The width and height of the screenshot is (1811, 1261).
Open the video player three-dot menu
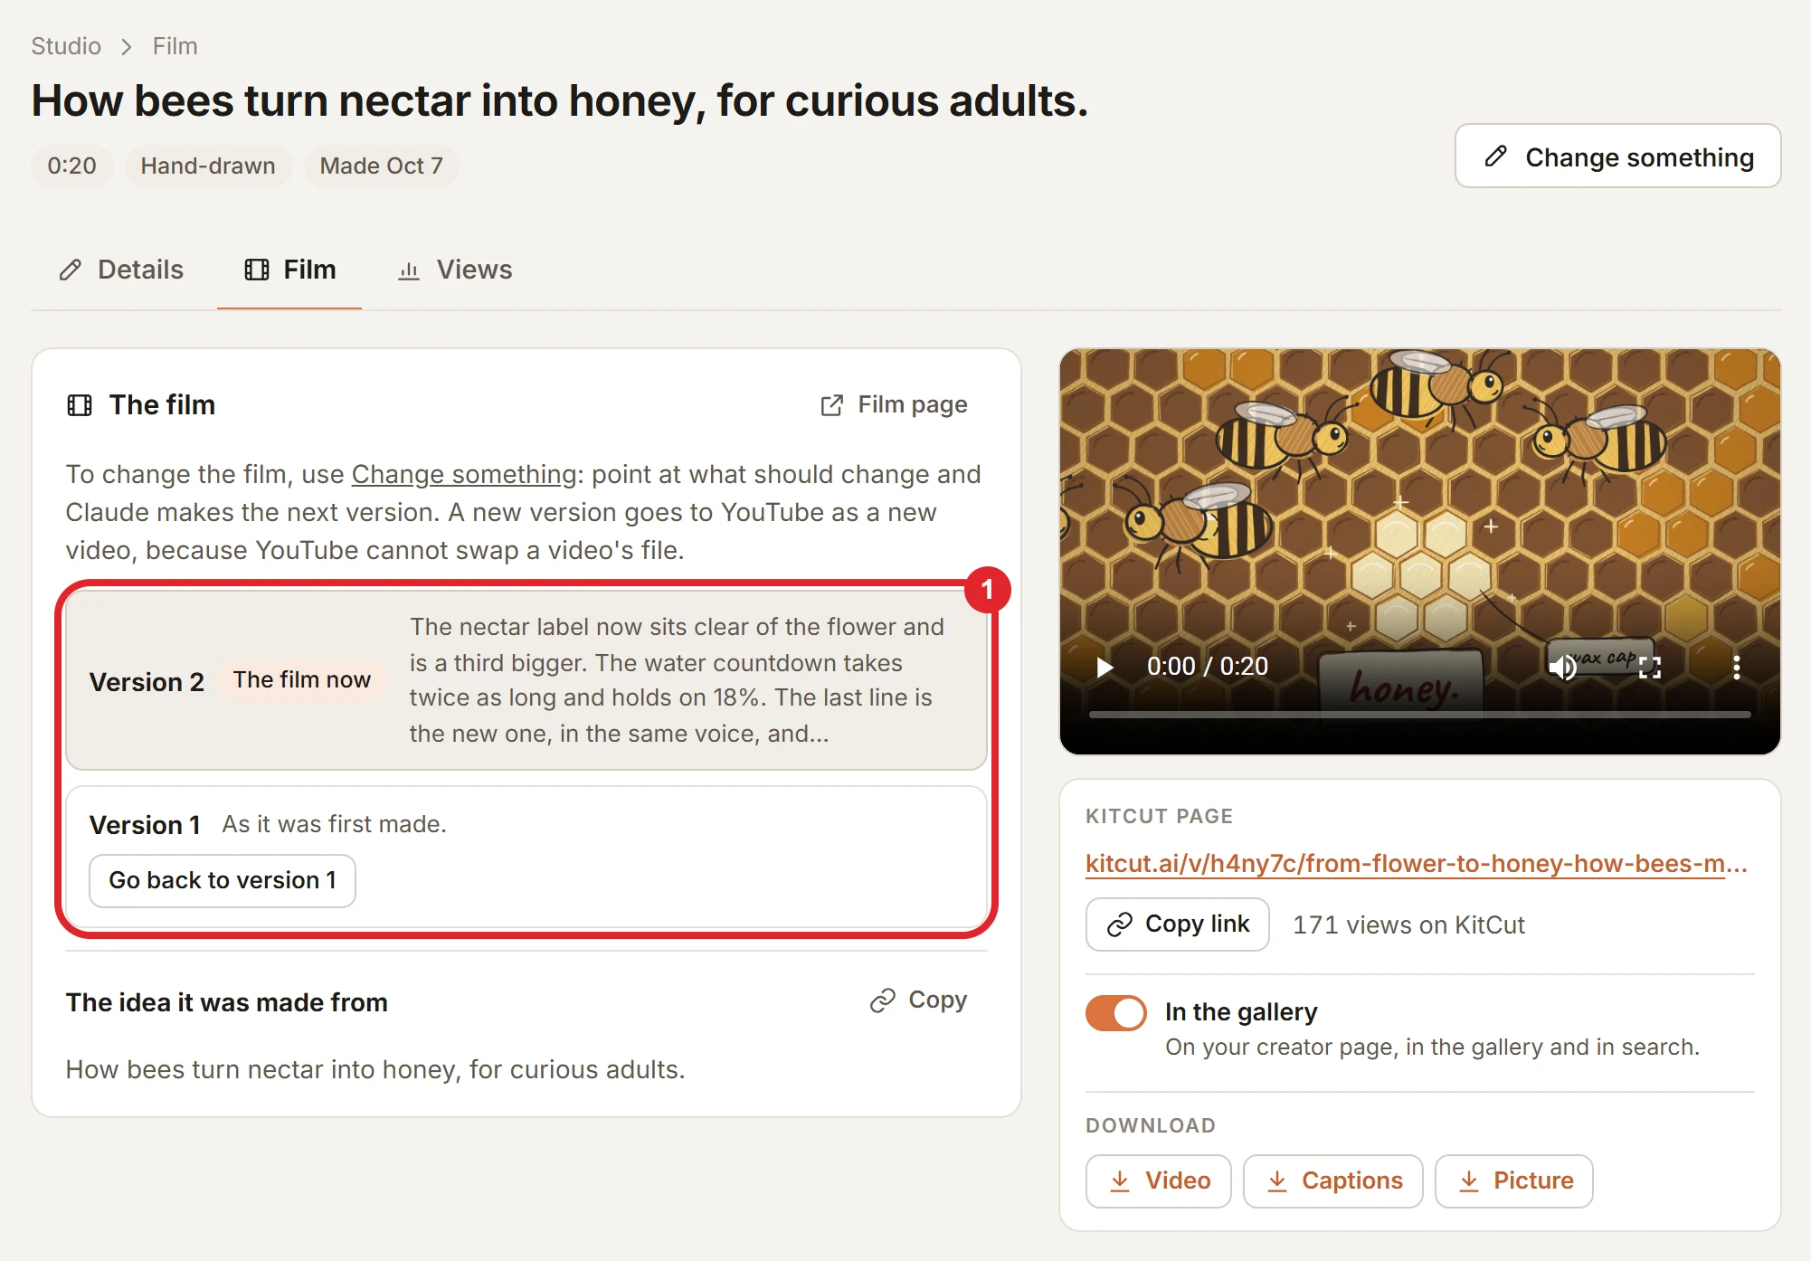point(1736,668)
